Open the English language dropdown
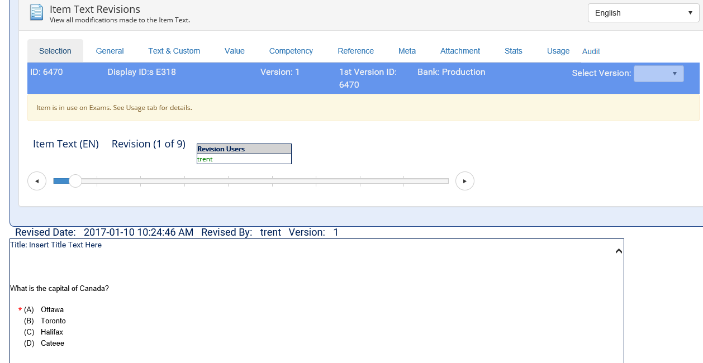 point(643,13)
